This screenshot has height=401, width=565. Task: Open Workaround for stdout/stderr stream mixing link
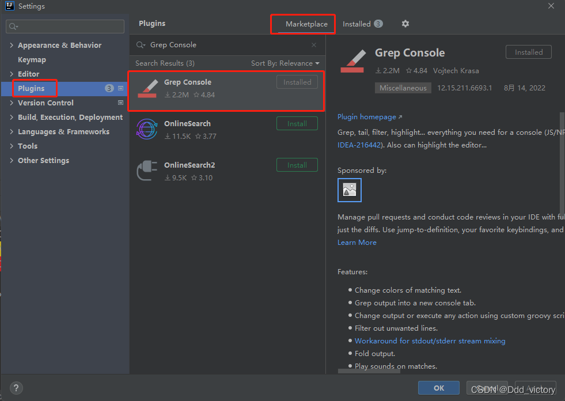point(430,341)
